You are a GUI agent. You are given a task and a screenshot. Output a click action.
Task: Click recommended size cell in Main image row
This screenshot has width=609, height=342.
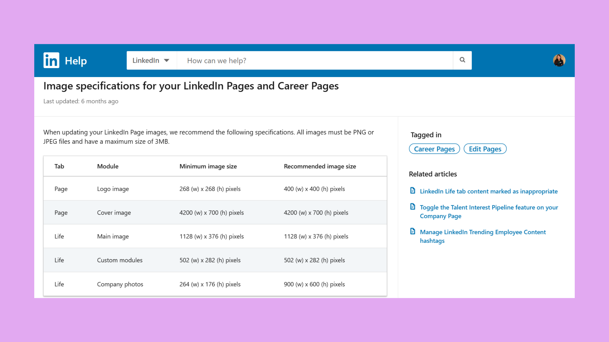(316, 236)
